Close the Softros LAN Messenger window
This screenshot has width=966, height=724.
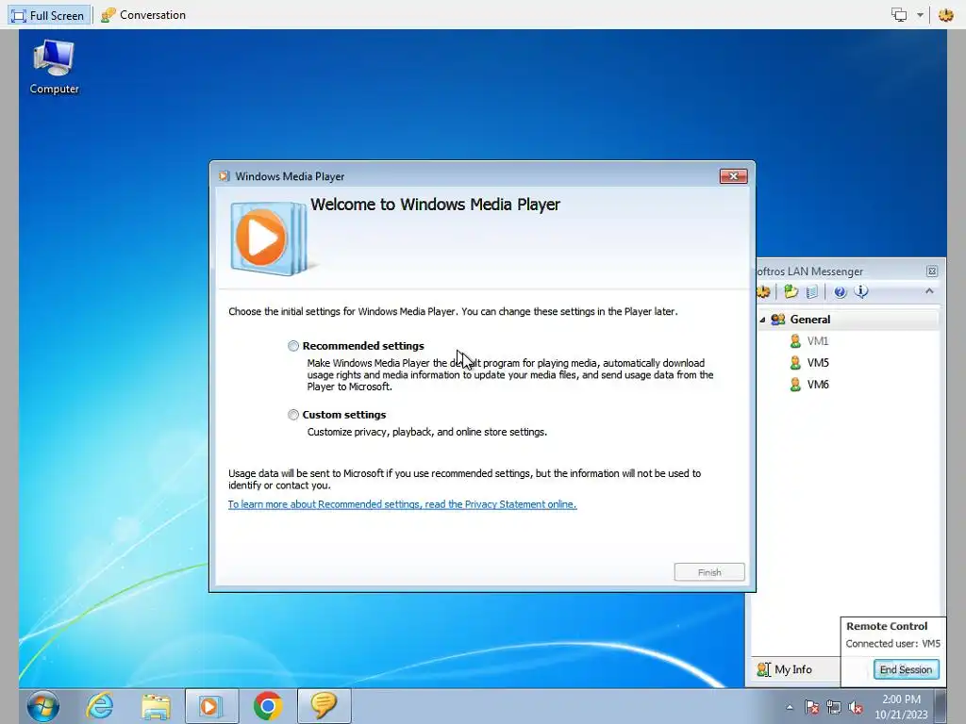pyautogui.click(x=932, y=271)
